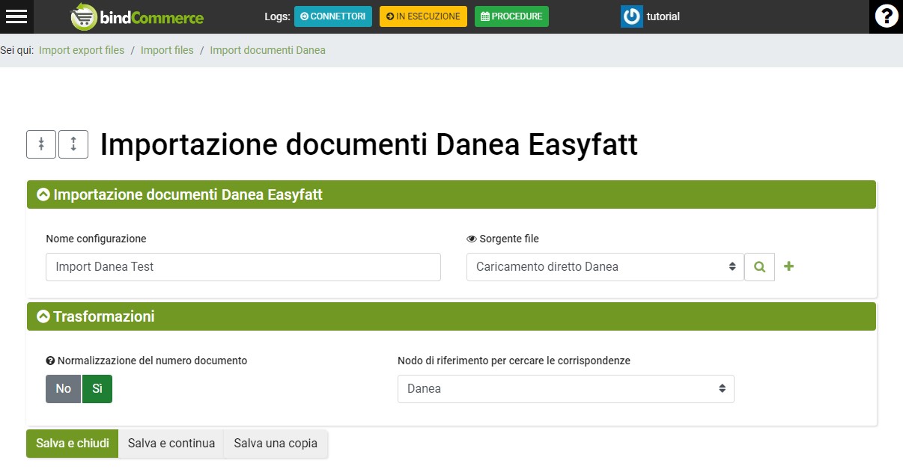The width and height of the screenshot is (903, 475).
Task: Open the Nodo di riferimento dropdown showing Danea
Action: tap(565, 388)
